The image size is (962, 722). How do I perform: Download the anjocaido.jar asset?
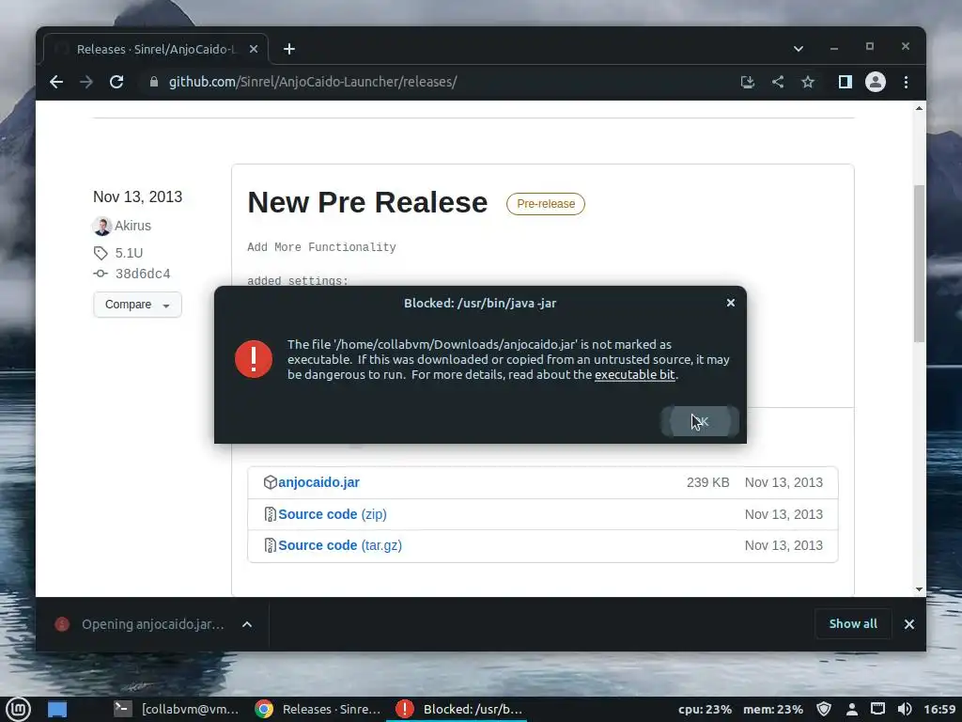319,482
